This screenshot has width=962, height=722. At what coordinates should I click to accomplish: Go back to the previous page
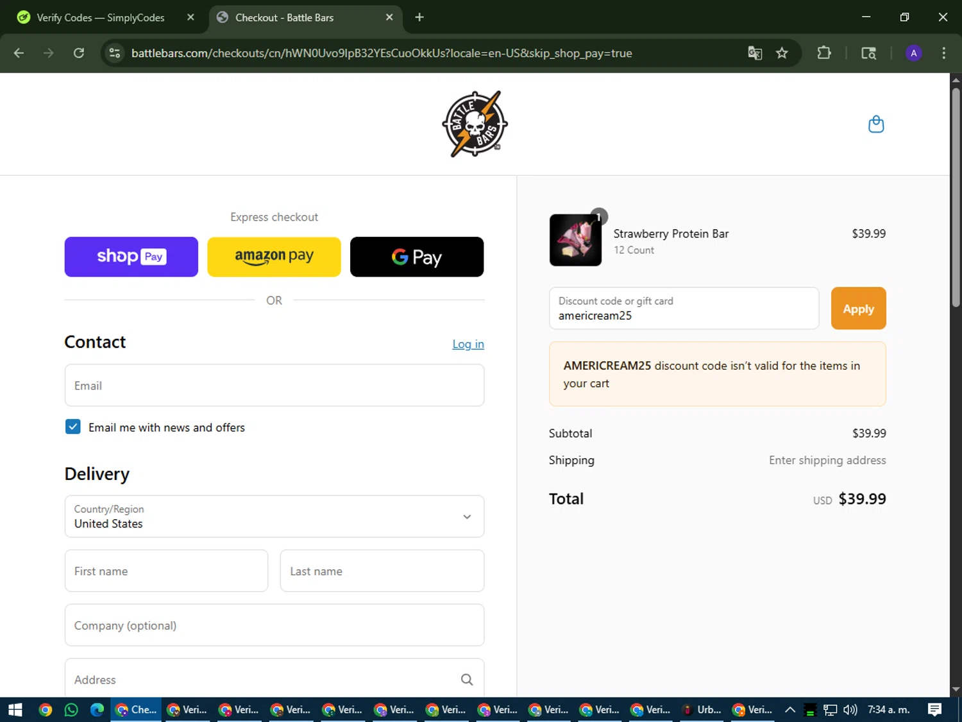[x=19, y=53]
